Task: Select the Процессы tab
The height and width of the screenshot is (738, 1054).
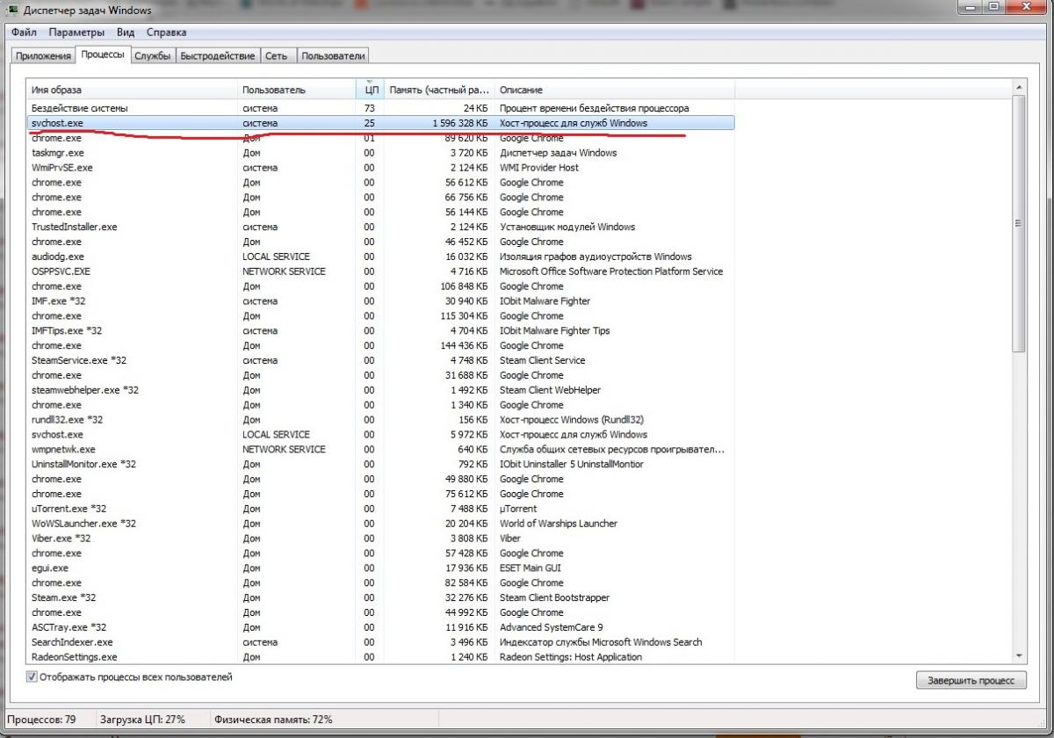Action: (x=102, y=55)
